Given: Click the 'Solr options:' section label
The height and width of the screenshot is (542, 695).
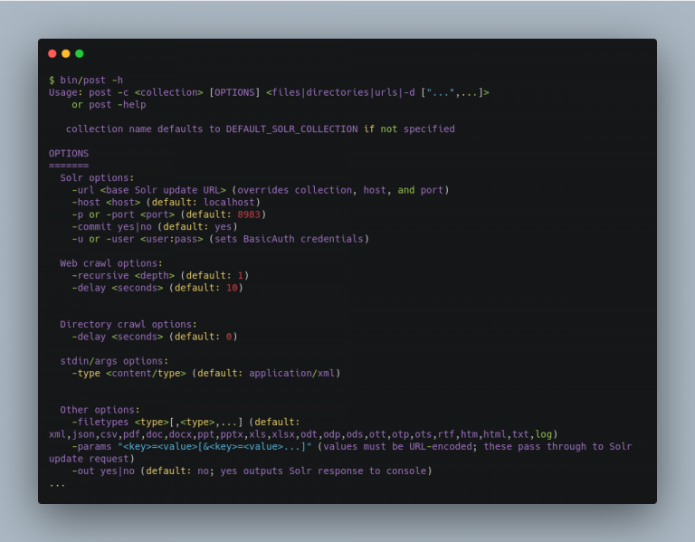Looking at the screenshot, I should point(97,177).
